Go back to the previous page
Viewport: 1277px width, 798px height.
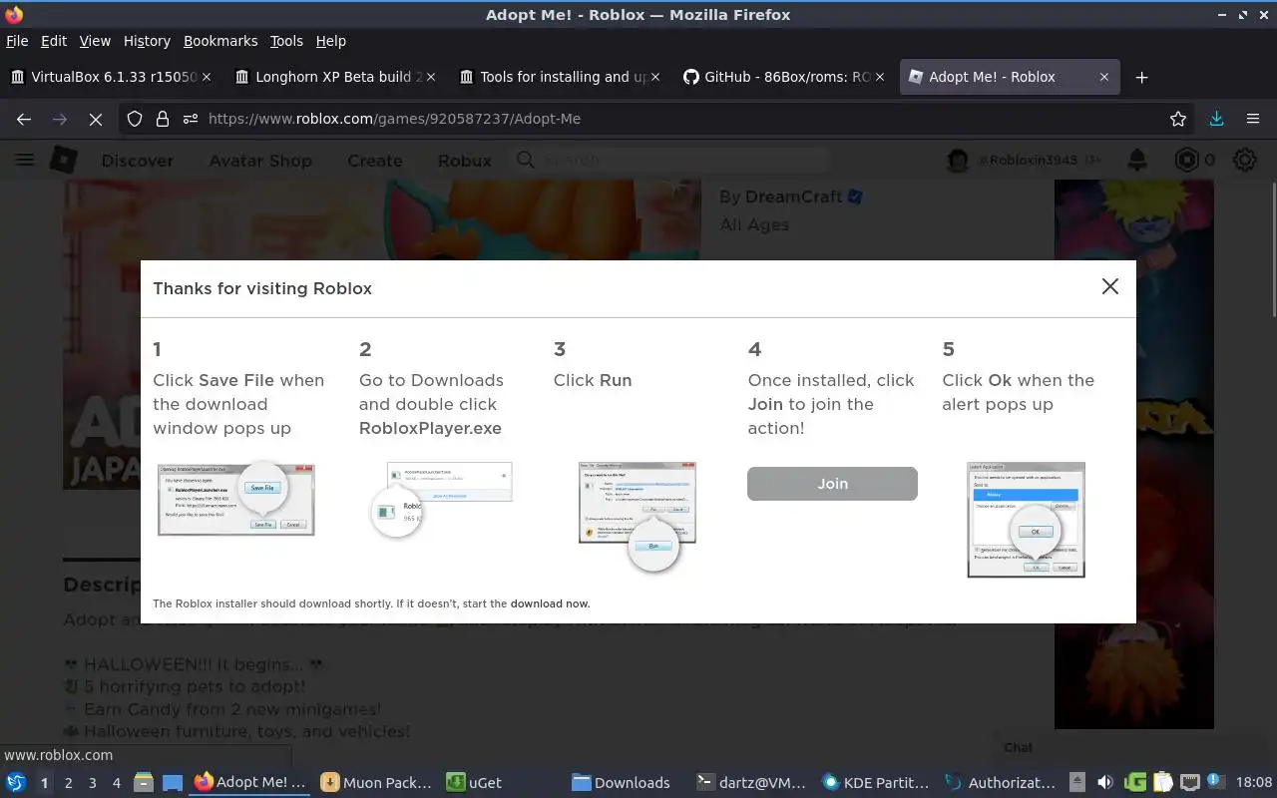click(24, 119)
